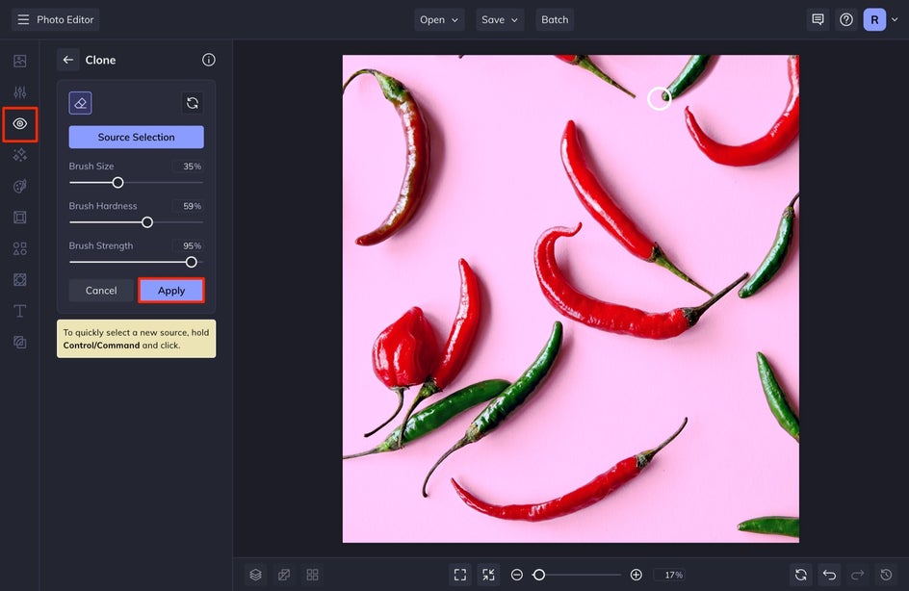Edit the Brush Hardness 59% value field
909x591 pixels.
pos(188,206)
